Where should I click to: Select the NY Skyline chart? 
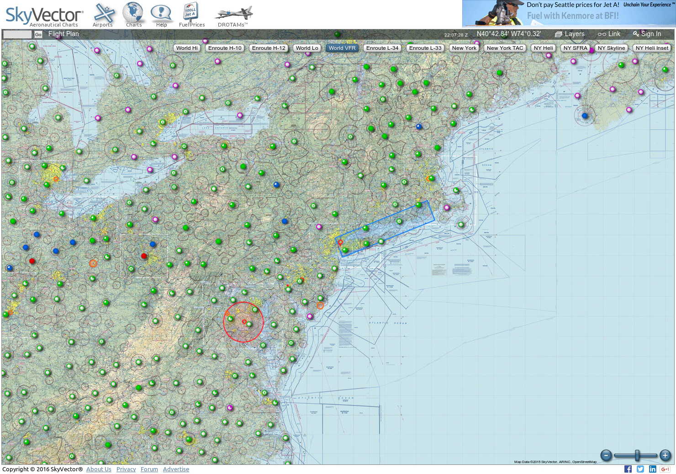(x=611, y=48)
